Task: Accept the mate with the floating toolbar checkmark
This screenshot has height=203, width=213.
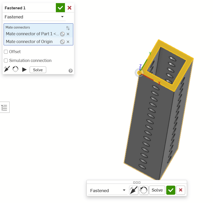Action: click(x=171, y=190)
